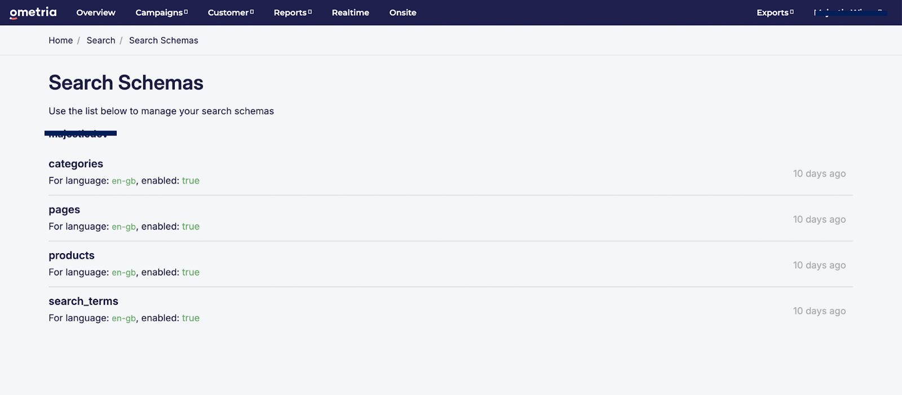902x395 pixels.
Task: Open the search_terms schema
Action: (83, 302)
